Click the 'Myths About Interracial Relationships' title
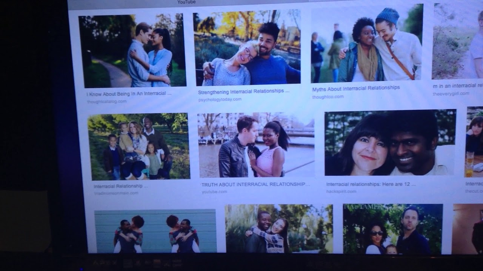Screen dimensions: 483x271 [x=356, y=88]
